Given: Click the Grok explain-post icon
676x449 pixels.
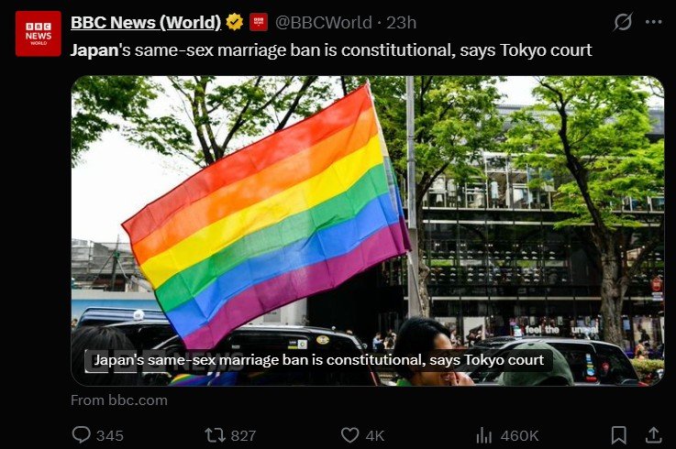Looking at the screenshot, I should tap(623, 22).
